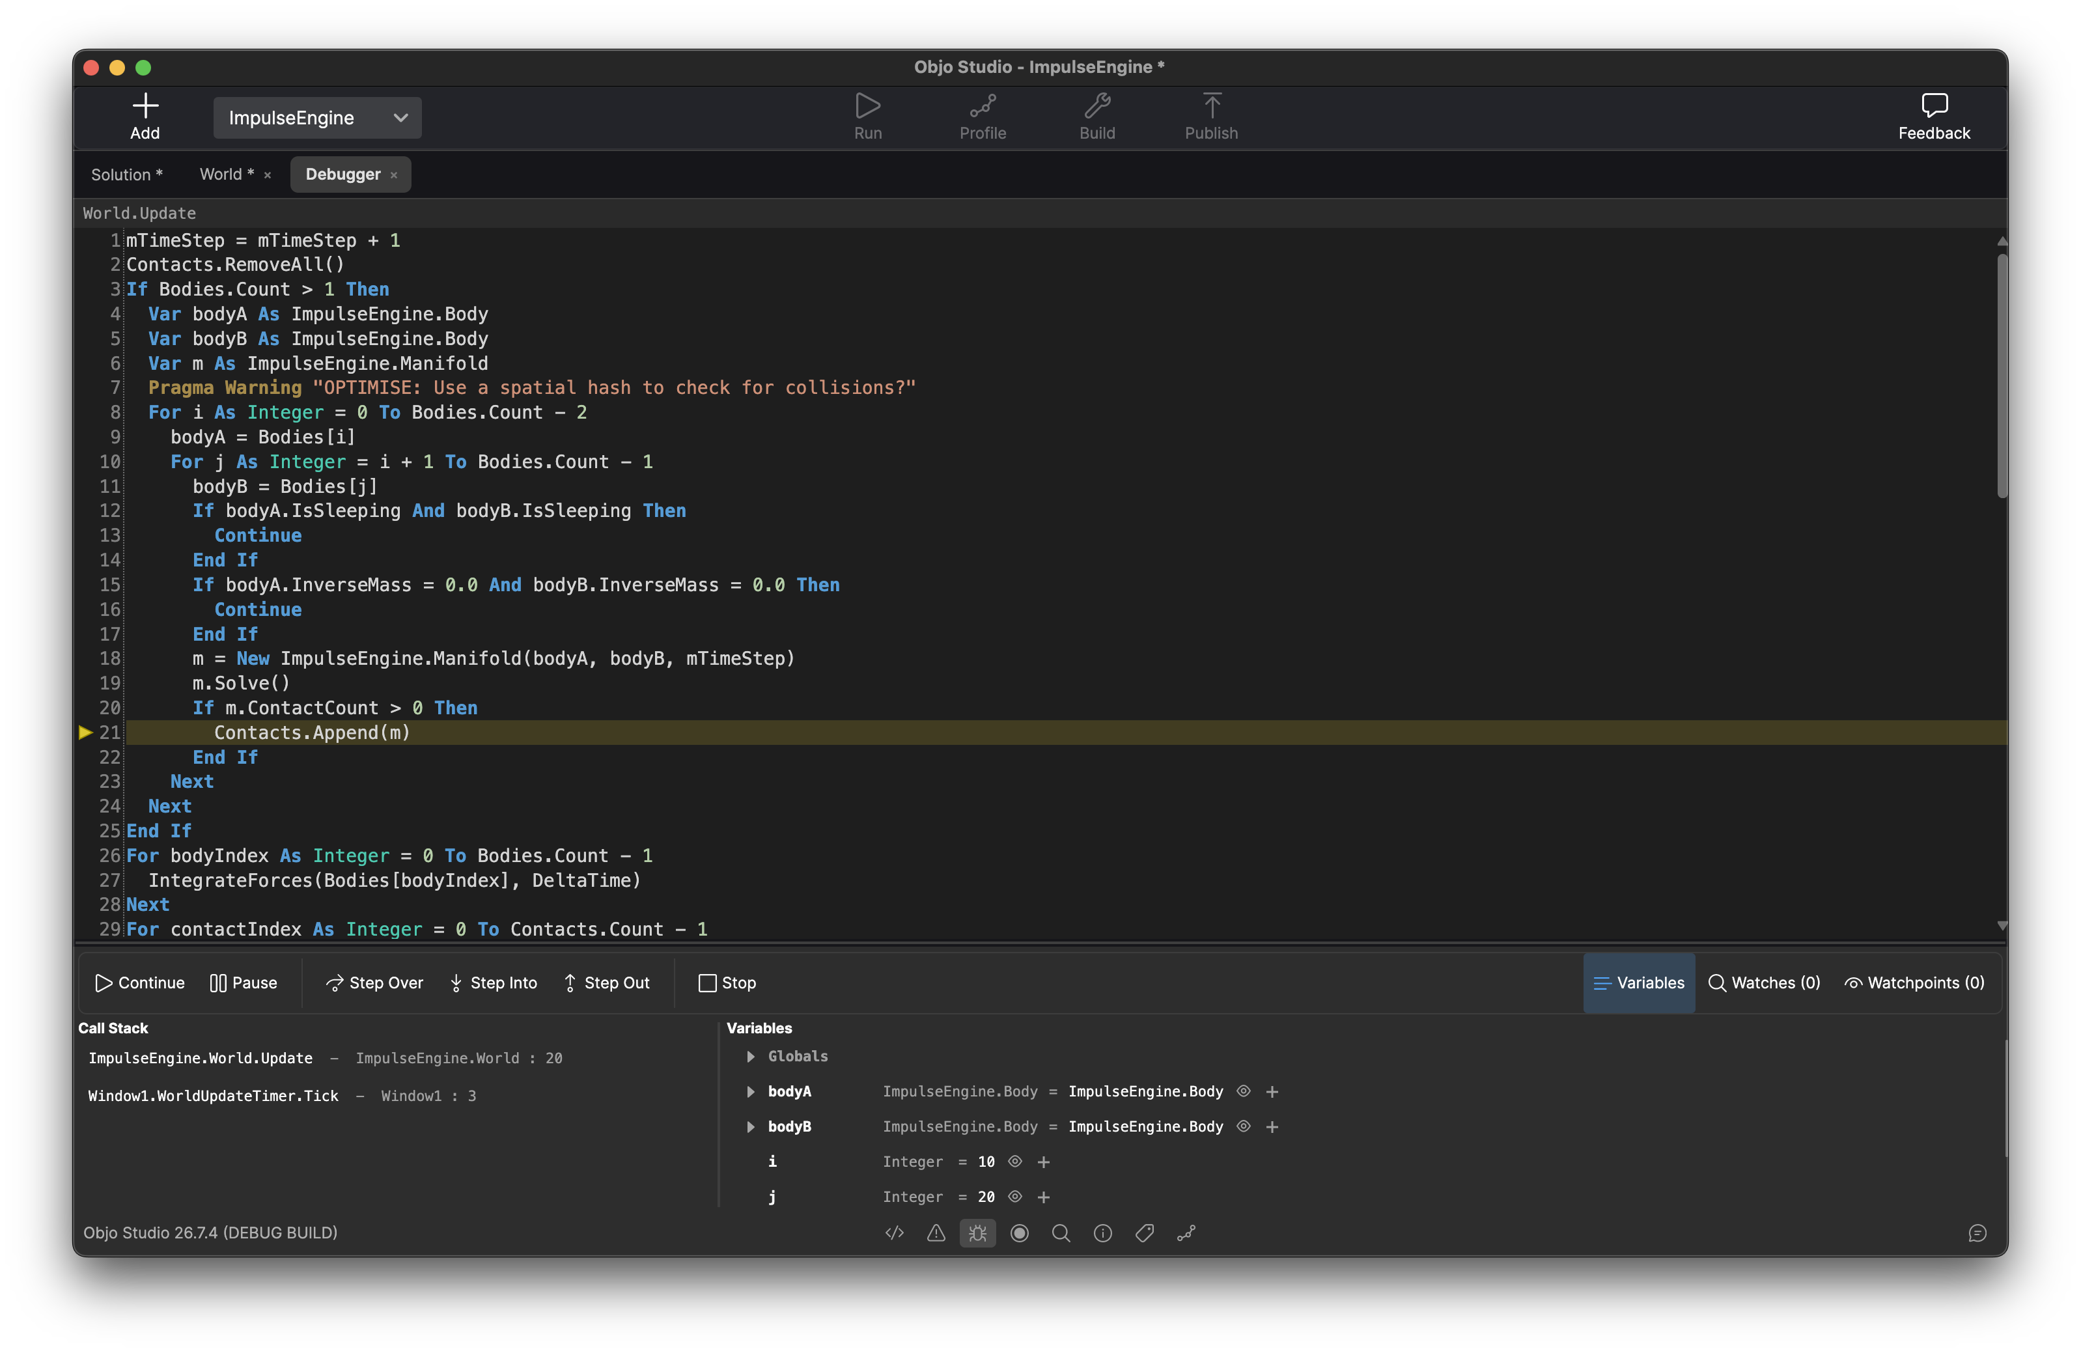This screenshot has height=1353, width=2081.
Task: Close the World tab
Action: [x=268, y=175]
